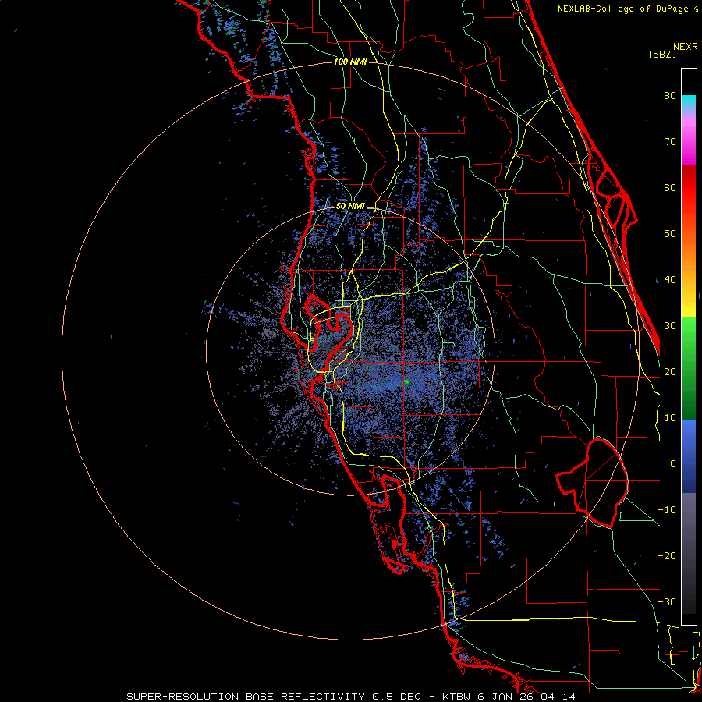The height and width of the screenshot is (702, 702).
Task: Click the red segment of reflectivity color bar
Action: coord(689,188)
